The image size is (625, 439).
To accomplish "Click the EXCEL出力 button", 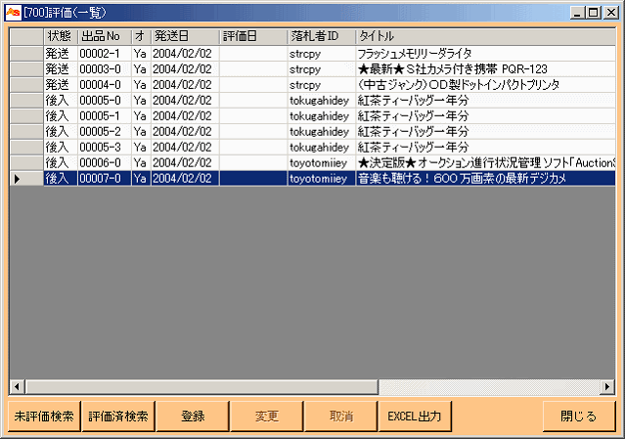I will point(415,417).
